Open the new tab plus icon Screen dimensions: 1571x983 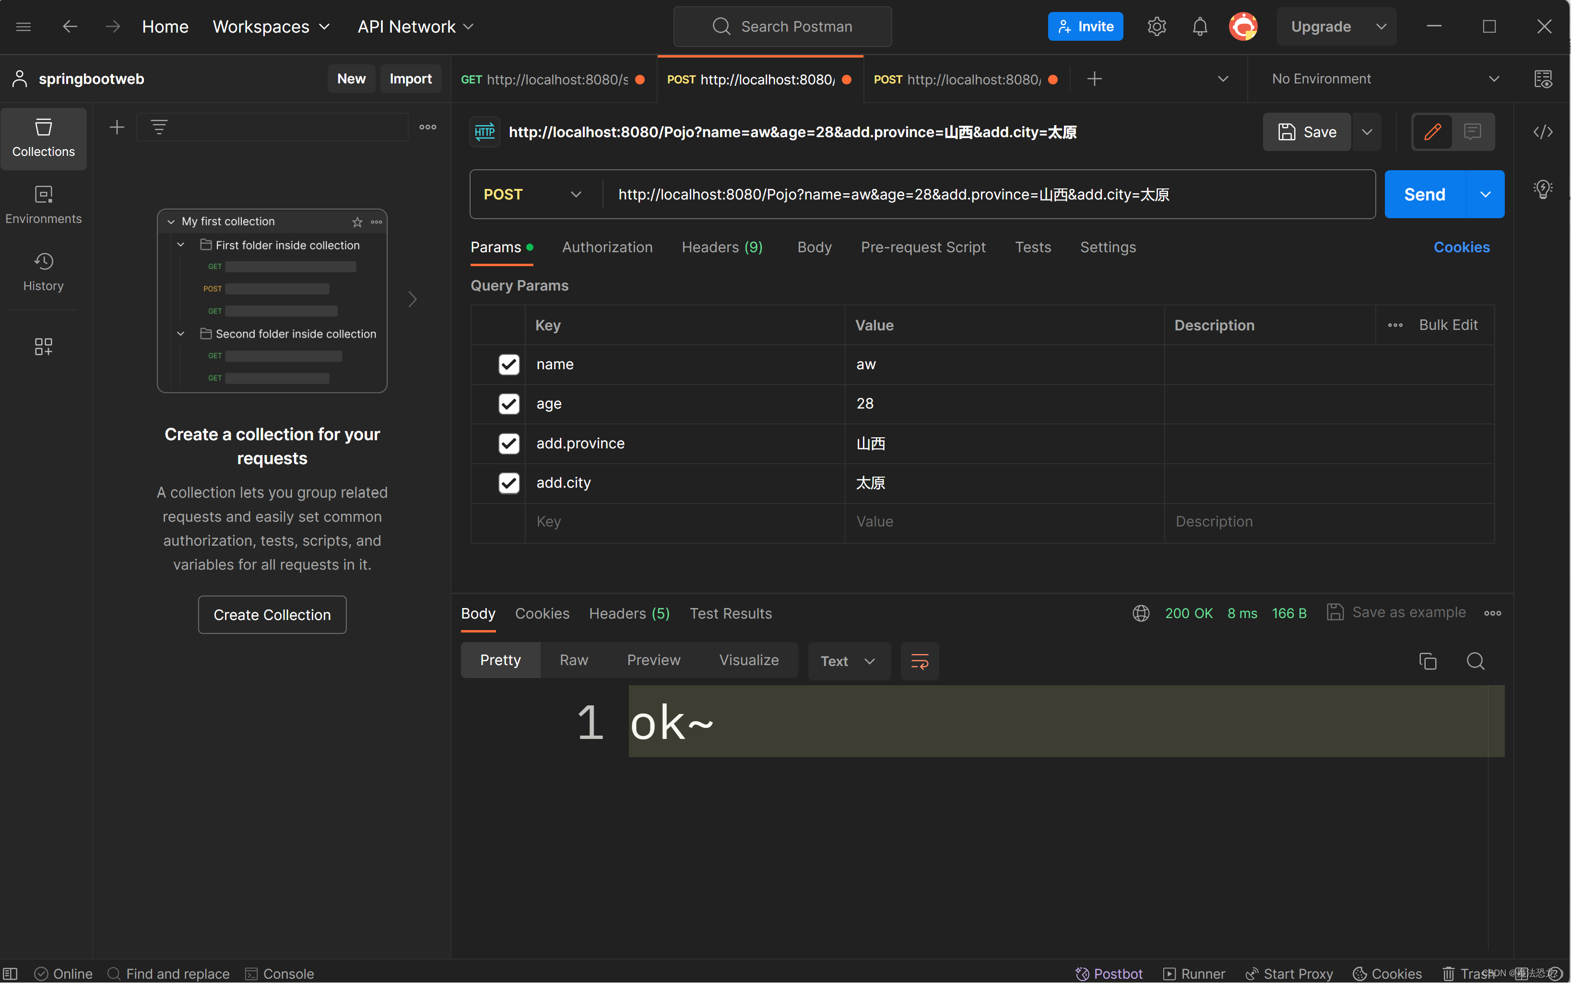[x=1094, y=79]
